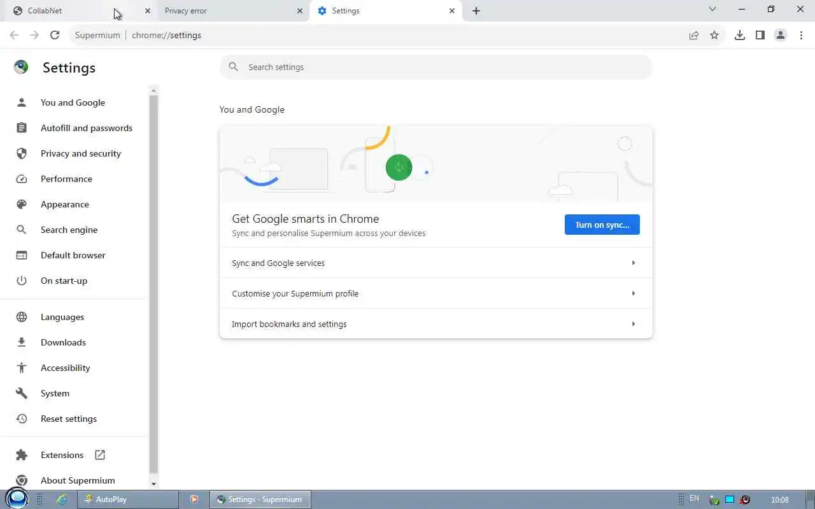This screenshot has height=509, width=815.
Task: Open the profile avatar icon
Action: tap(781, 35)
